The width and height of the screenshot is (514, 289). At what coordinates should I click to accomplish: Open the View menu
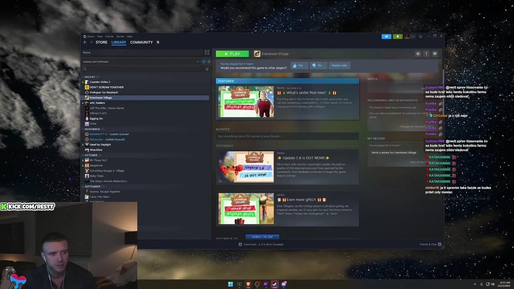pyautogui.click(x=100, y=37)
